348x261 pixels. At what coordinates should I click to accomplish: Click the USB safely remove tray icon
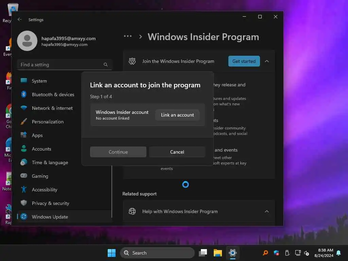click(287, 253)
